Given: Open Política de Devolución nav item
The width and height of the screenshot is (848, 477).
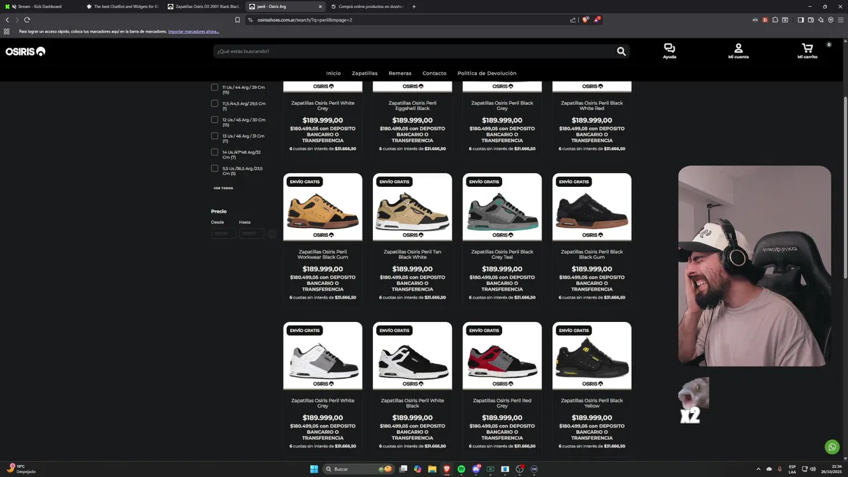Looking at the screenshot, I should point(487,74).
